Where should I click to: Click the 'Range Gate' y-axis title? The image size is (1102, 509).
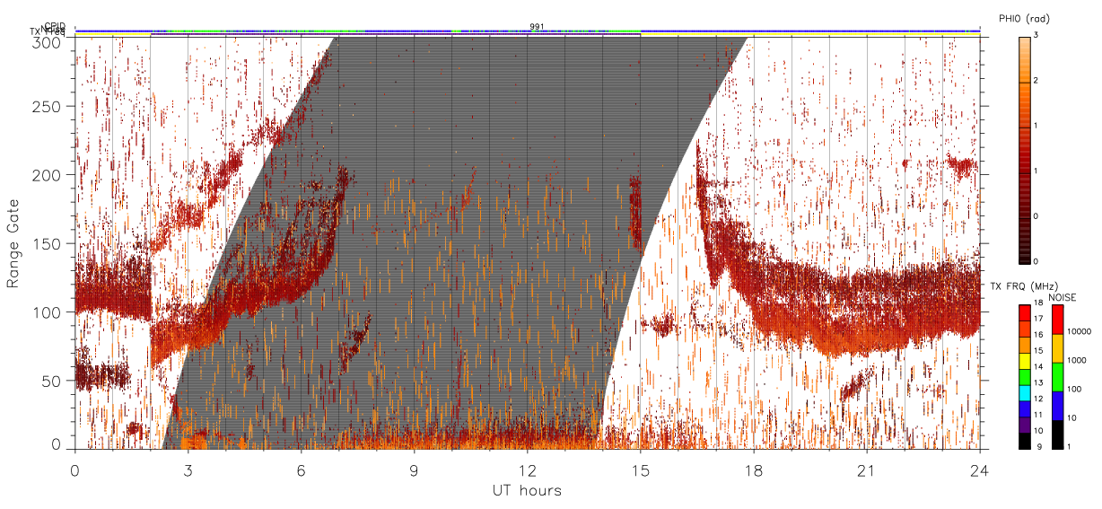pos(13,244)
